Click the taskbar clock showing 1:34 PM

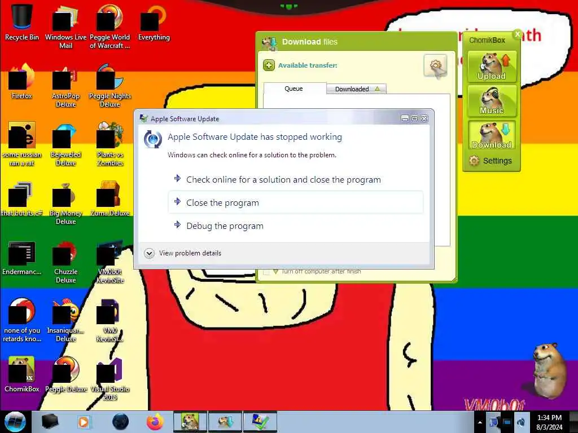549,422
